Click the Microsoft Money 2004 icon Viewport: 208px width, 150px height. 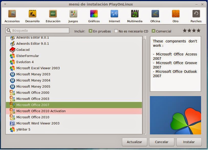pyautogui.click(x=12, y=80)
